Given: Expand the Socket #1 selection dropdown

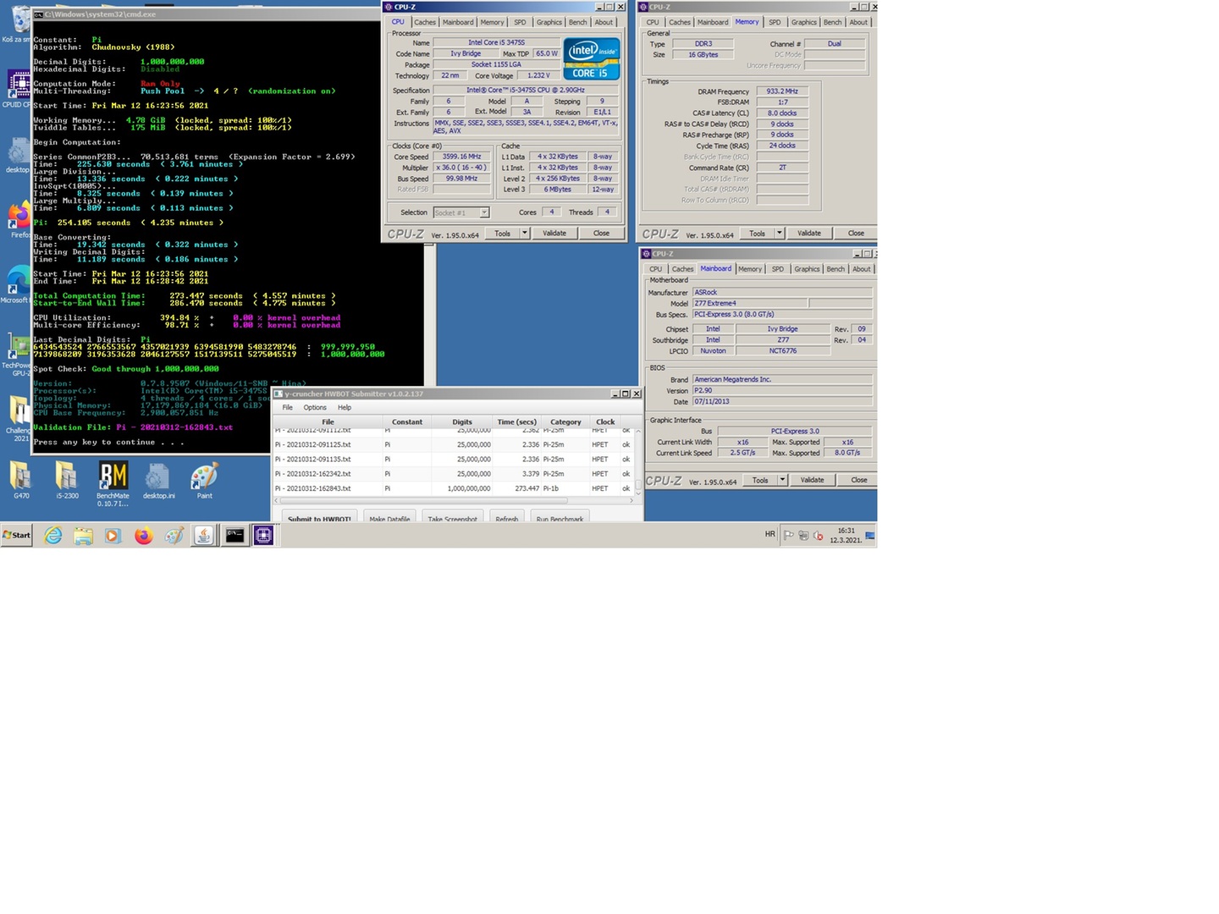Looking at the screenshot, I should [484, 212].
